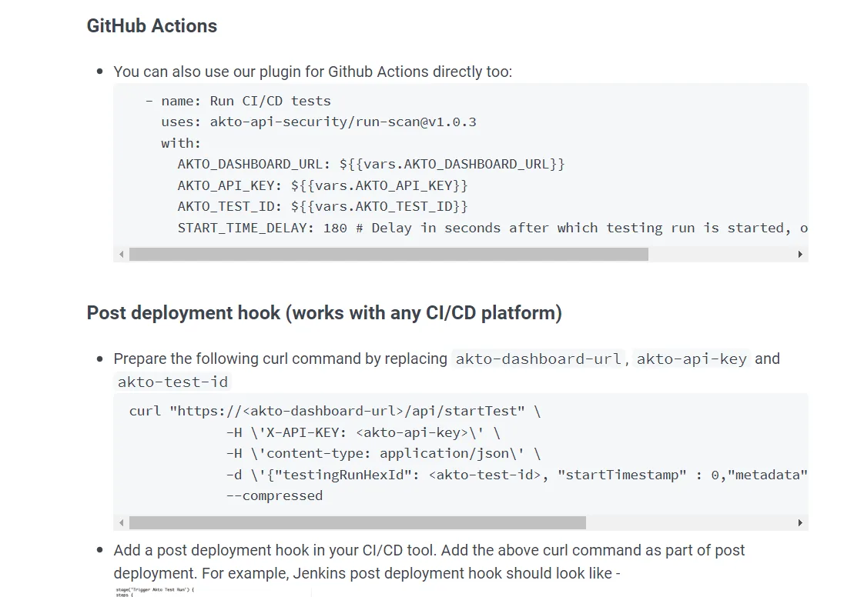
Task: Click the START_TIME_DELAY: 180 line
Action: (492, 228)
